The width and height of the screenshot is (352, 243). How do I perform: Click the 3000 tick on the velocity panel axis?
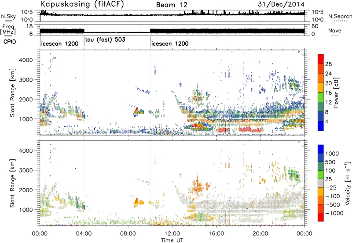[x=26, y=170]
